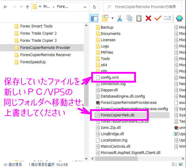Go up one folder level
This screenshot has width=186, height=168.
click(x=27, y=7)
